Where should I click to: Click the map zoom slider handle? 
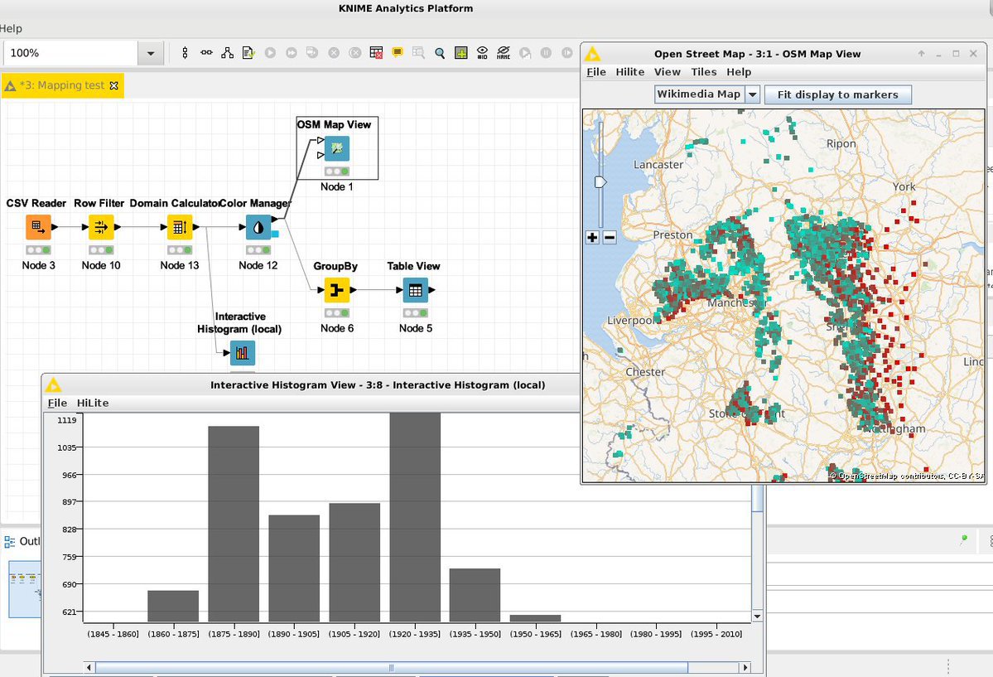[600, 181]
